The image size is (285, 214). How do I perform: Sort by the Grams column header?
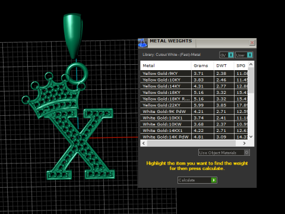click(202, 65)
